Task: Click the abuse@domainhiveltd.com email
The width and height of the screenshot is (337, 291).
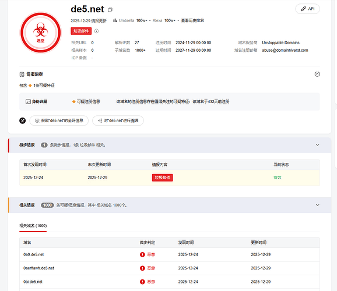Action: tap(285, 50)
